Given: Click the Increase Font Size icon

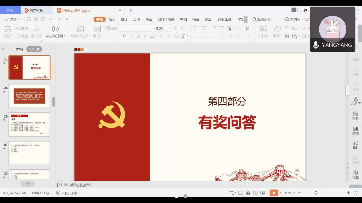Looking at the screenshot, I should click(175, 28).
